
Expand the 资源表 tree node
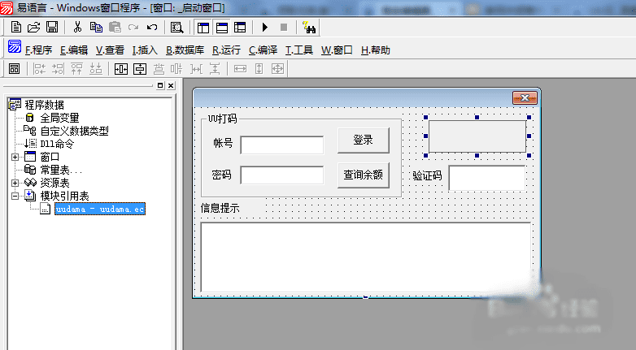[x=15, y=183]
